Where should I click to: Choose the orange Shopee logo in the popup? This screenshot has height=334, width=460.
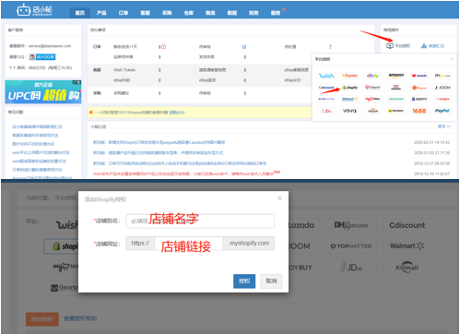click(x=419, y=88)
